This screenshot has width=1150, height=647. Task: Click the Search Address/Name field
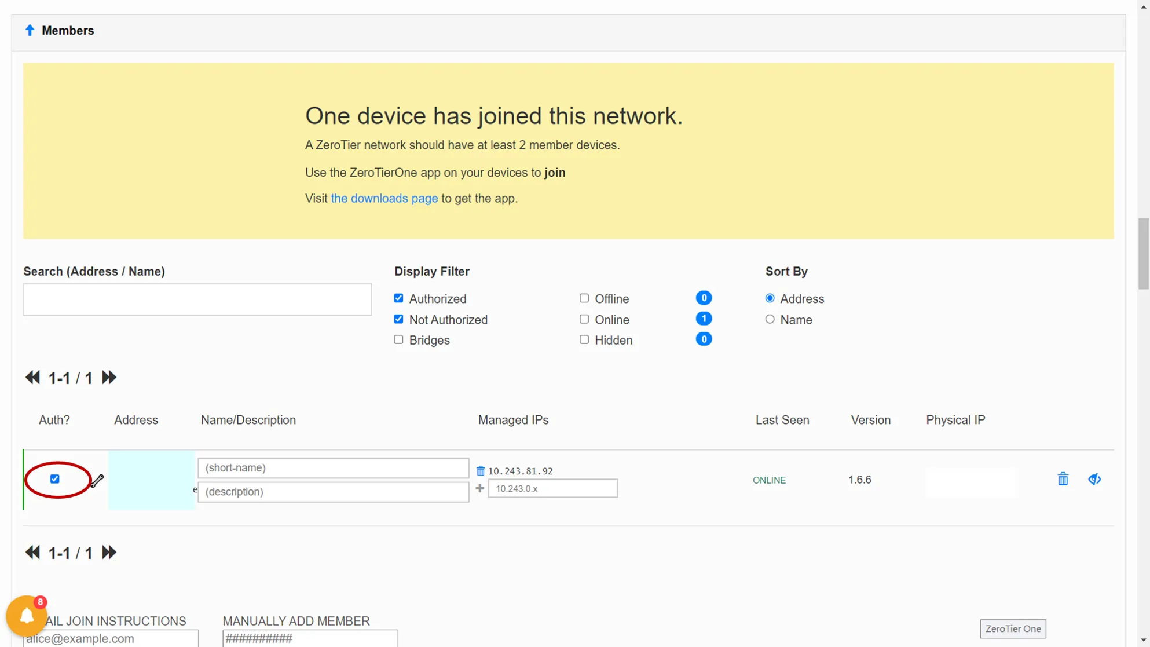(197, 299)
